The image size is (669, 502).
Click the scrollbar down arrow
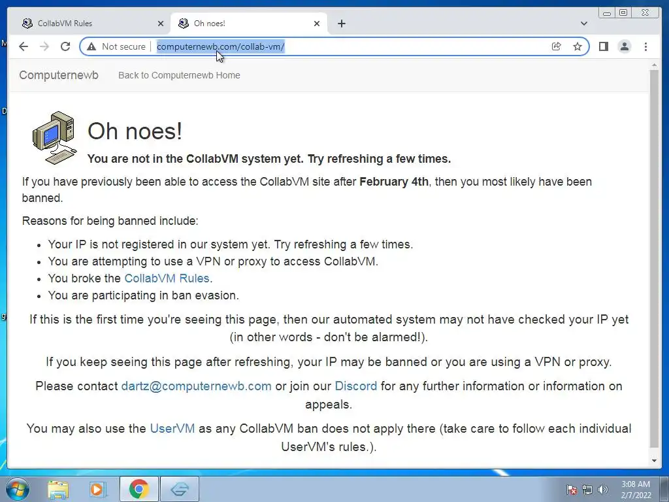coord(654,461)
